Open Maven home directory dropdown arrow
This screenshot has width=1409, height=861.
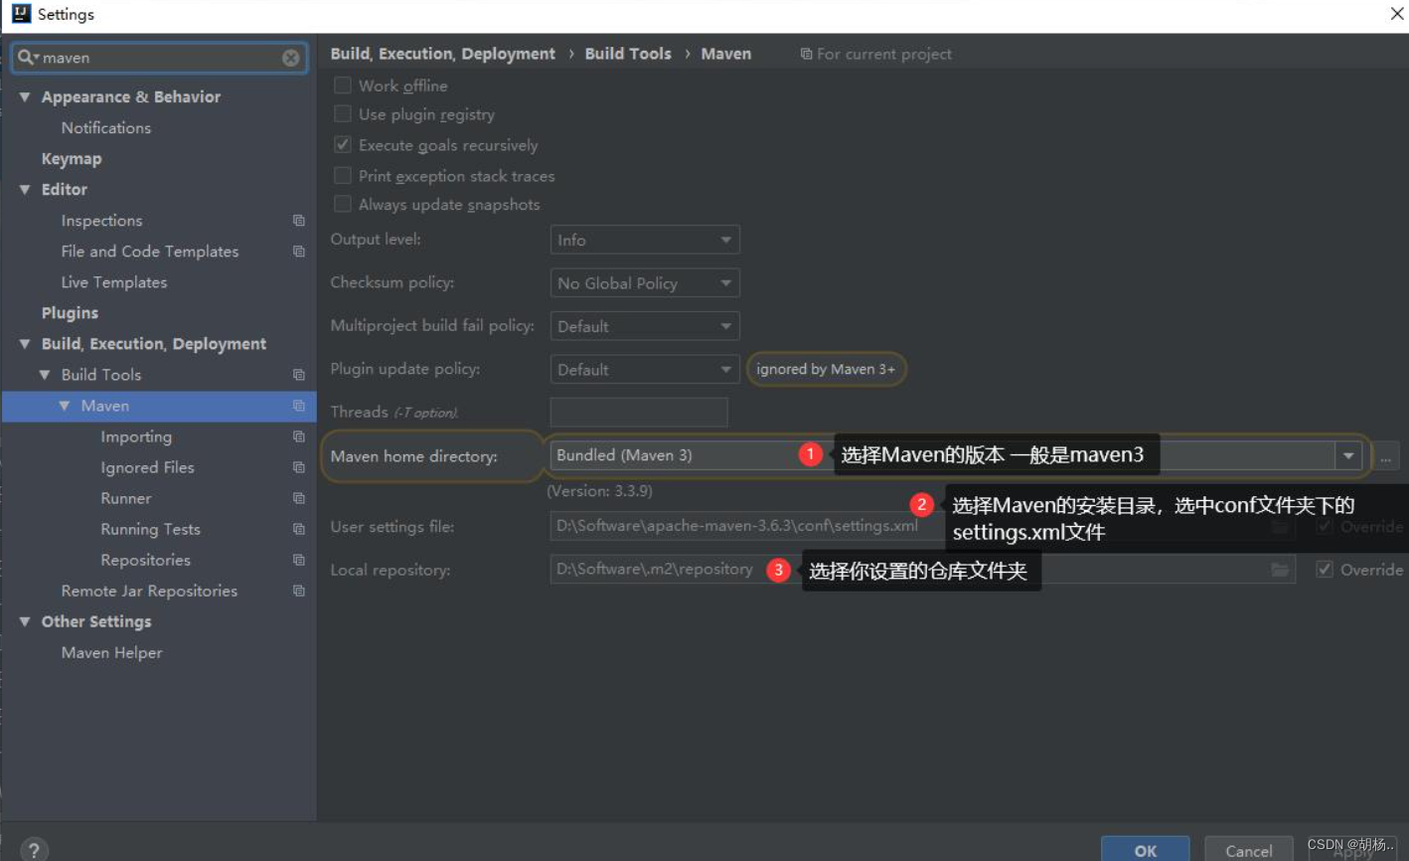1348,455
